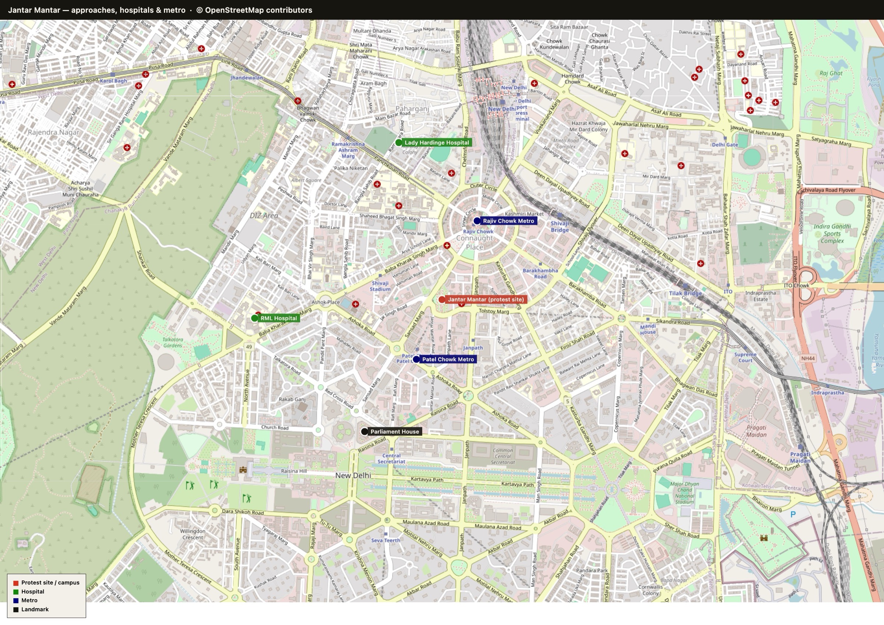
Task: Click the hospital cross icon beside Ashok Place
Action: pos(356,304)
